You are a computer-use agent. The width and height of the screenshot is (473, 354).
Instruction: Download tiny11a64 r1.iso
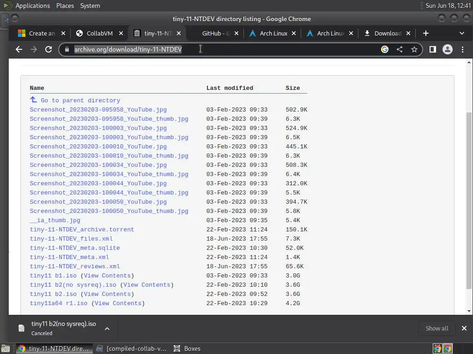pos(59,303)
